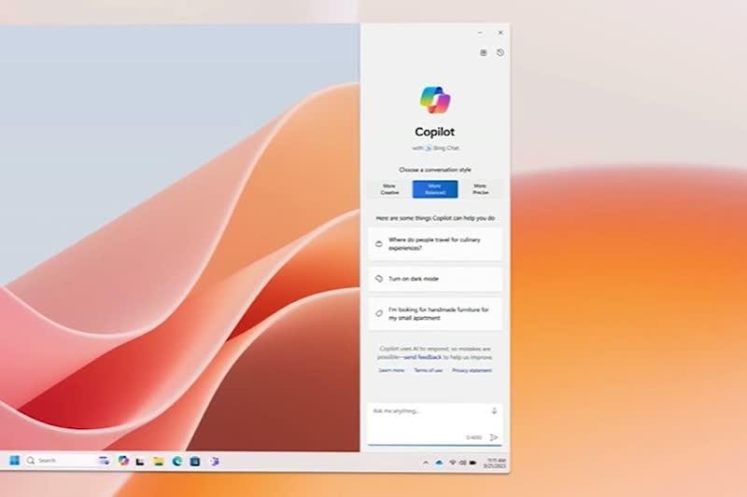Show hidden tray icons chevron
The height and width of the screenshot is (497, 747).
[426, 462]
